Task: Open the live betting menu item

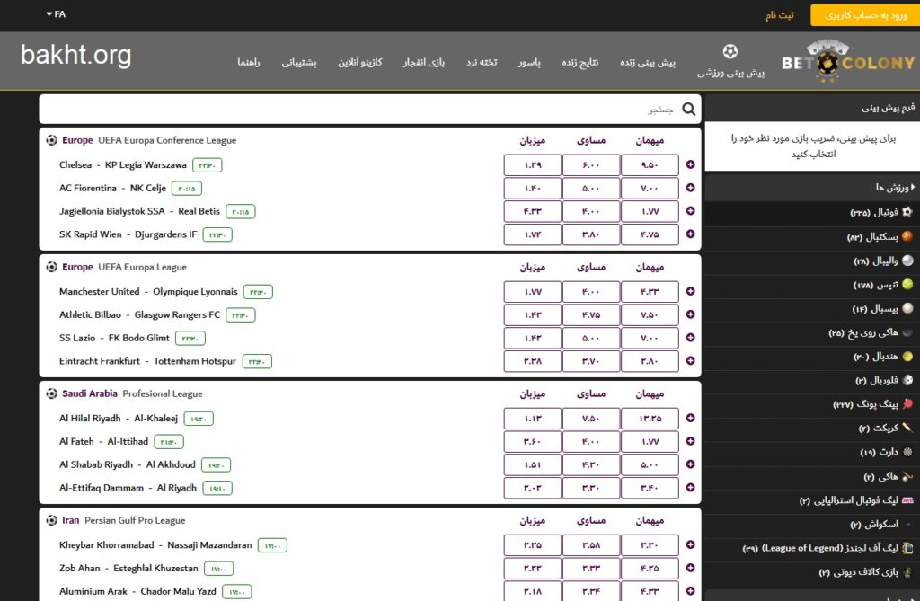Action: (649, 62)
